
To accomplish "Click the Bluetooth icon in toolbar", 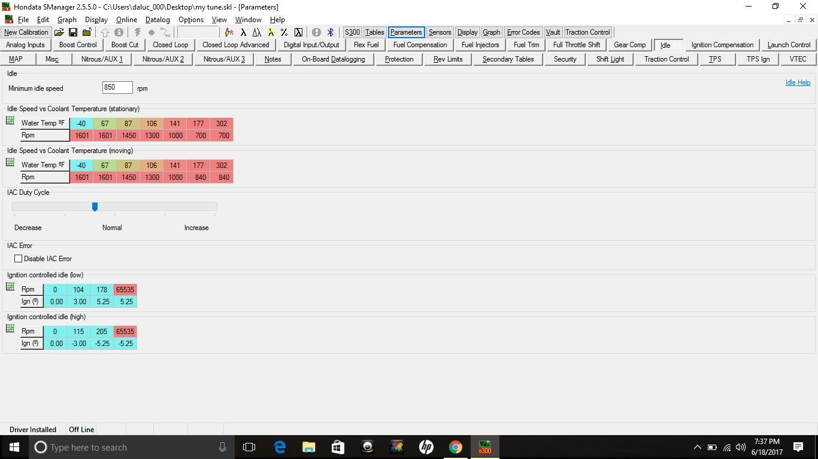I will [330, 32].
